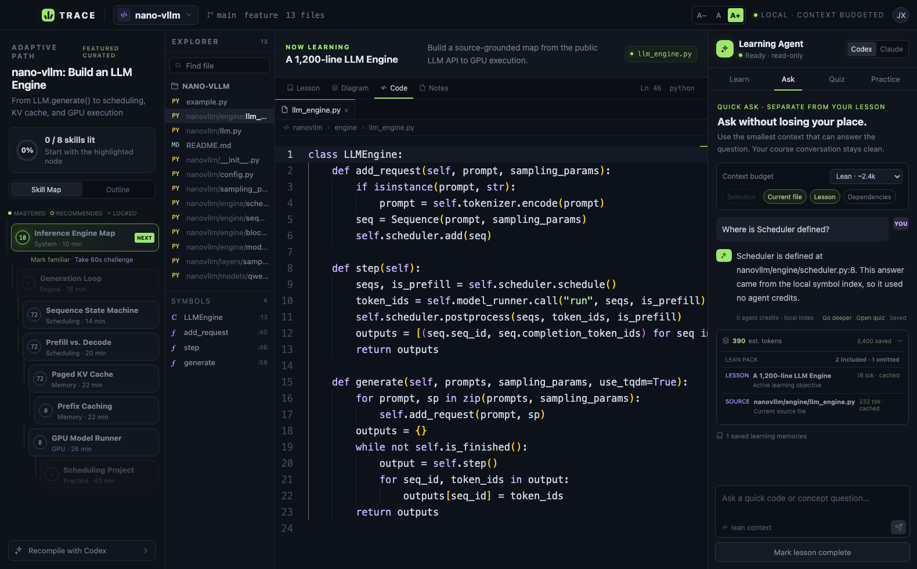The width and height of the screenshot is (917, 569).
Task: Expand the Recompile with Codex chevron
Action: click(146, 550)
